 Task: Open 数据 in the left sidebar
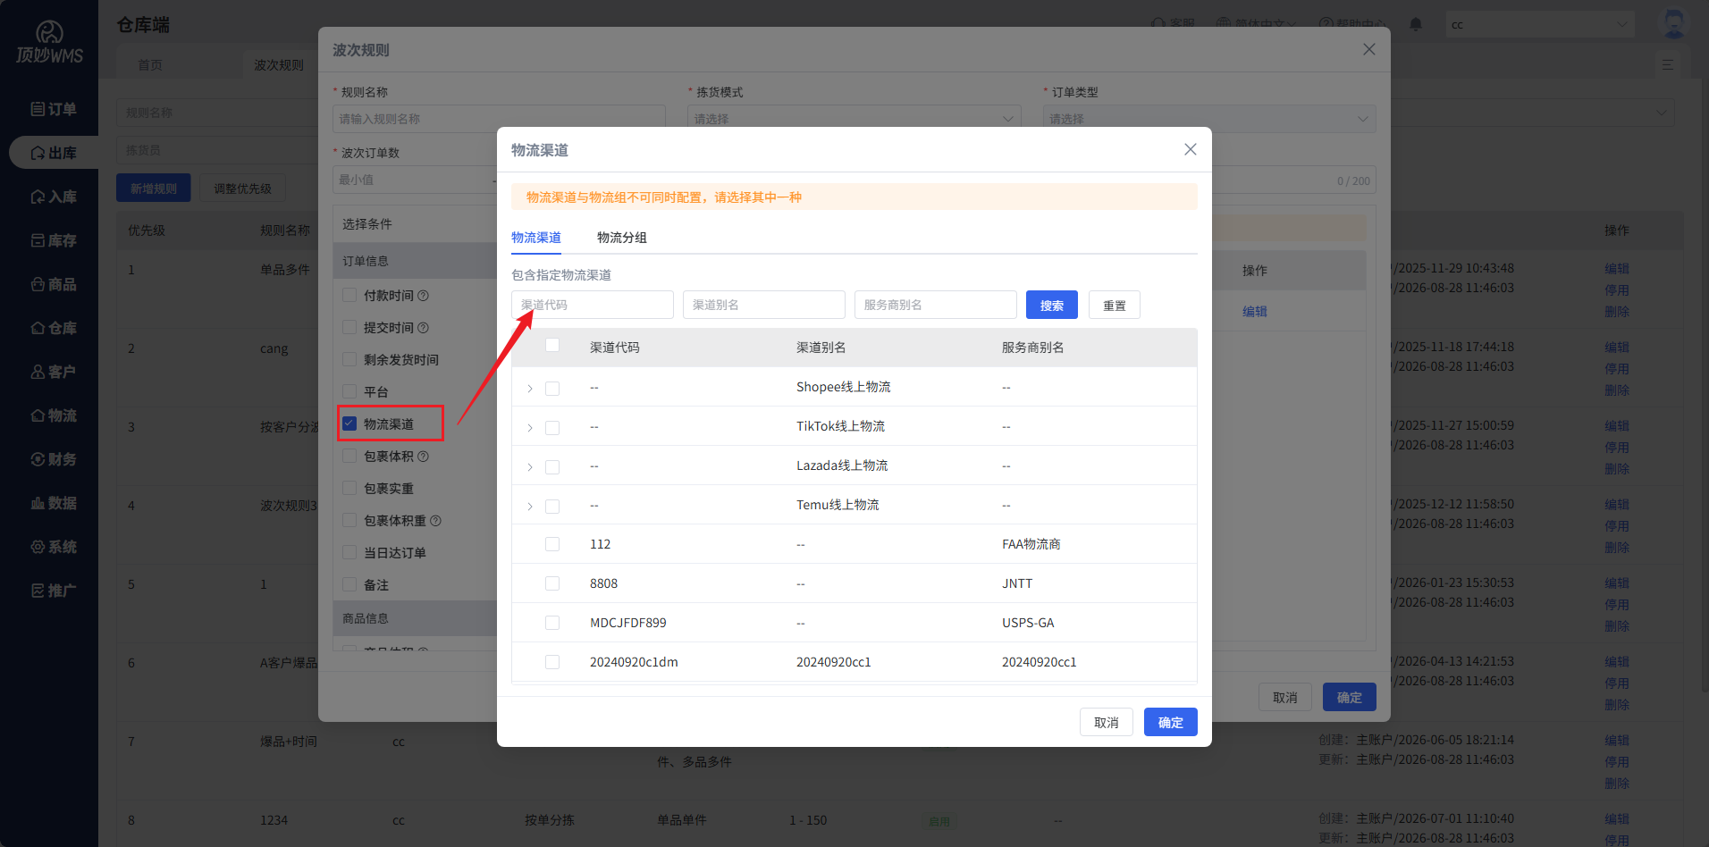pyautogui.click(x=54, y=503)
